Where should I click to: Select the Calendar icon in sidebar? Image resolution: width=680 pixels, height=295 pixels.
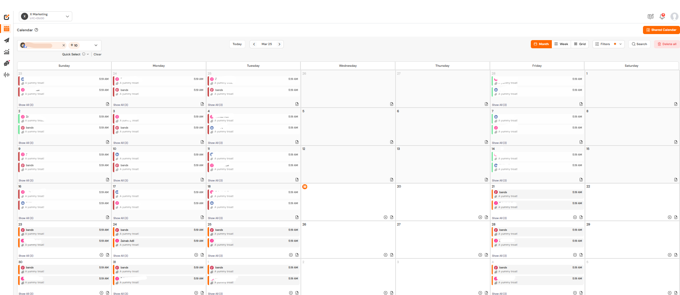(6, 29)
